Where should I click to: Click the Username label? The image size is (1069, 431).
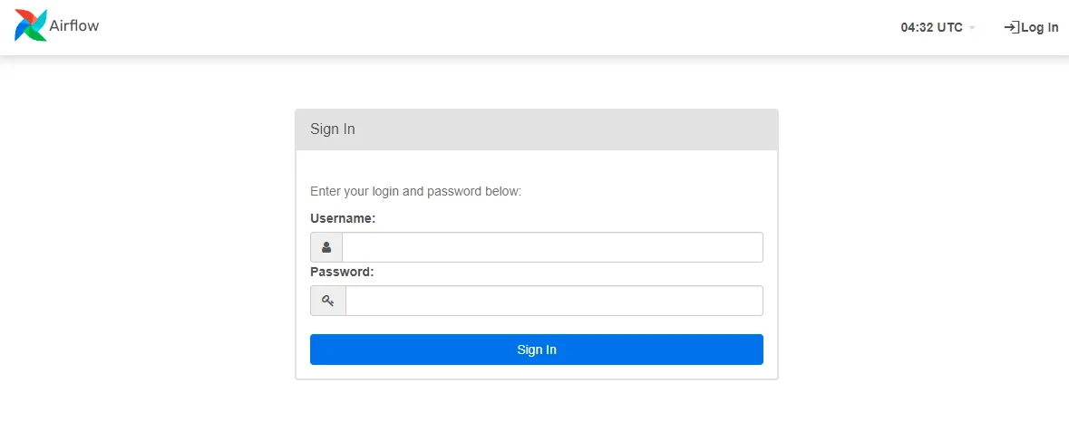[343, 218]
